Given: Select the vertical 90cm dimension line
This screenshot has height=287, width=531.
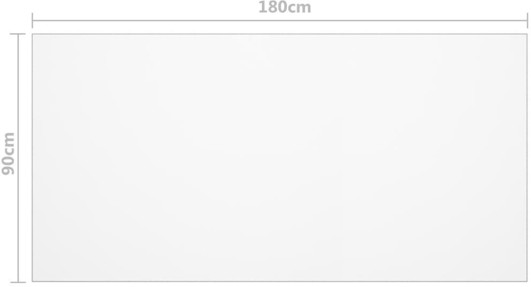Looking at the screenshot, I should [x=18, y=158].
